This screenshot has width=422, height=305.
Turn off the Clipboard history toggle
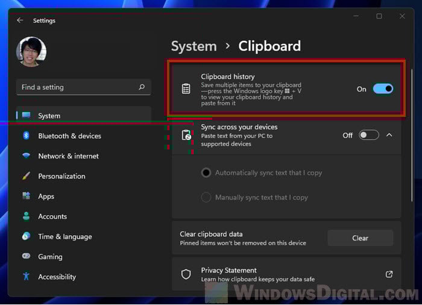coord(383,89)
